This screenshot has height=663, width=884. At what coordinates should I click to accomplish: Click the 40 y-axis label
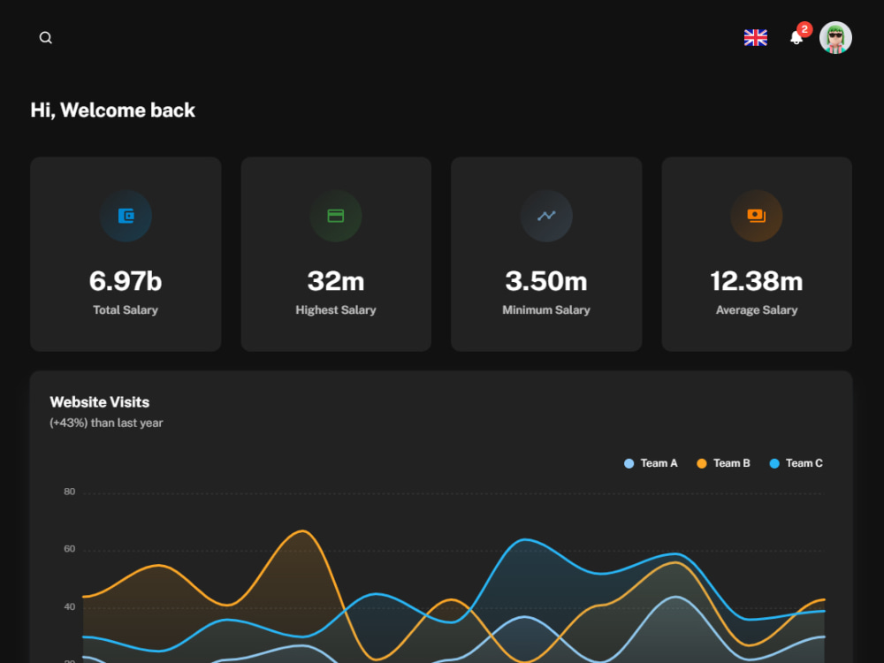pyautogui.click(x=69, y=606)
